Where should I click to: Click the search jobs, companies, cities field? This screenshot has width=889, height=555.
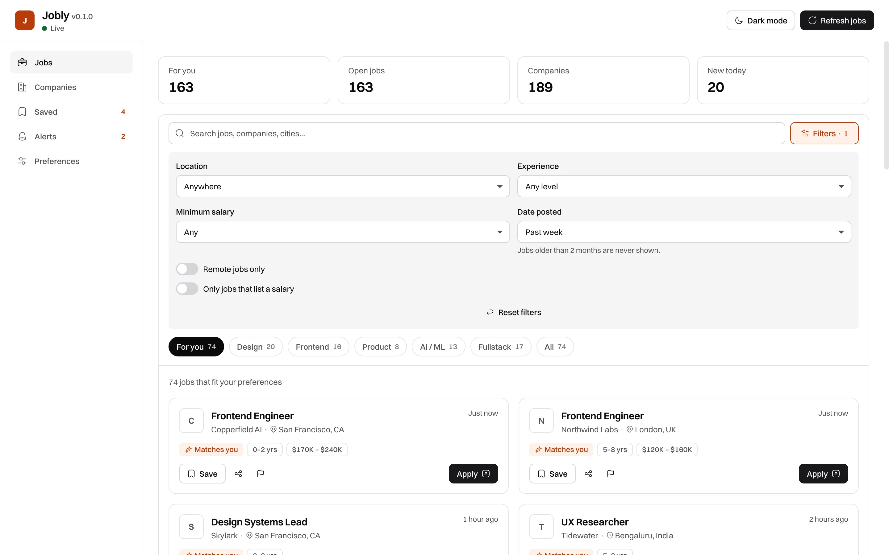point(477,133)
